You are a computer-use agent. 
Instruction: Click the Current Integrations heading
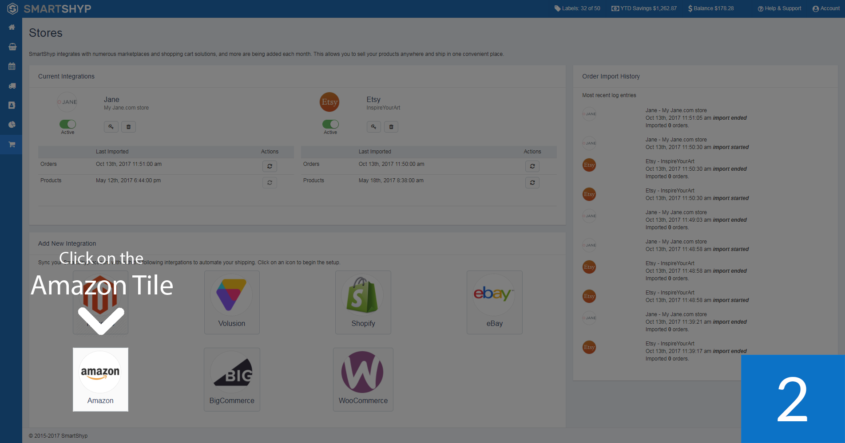(66, 76)
